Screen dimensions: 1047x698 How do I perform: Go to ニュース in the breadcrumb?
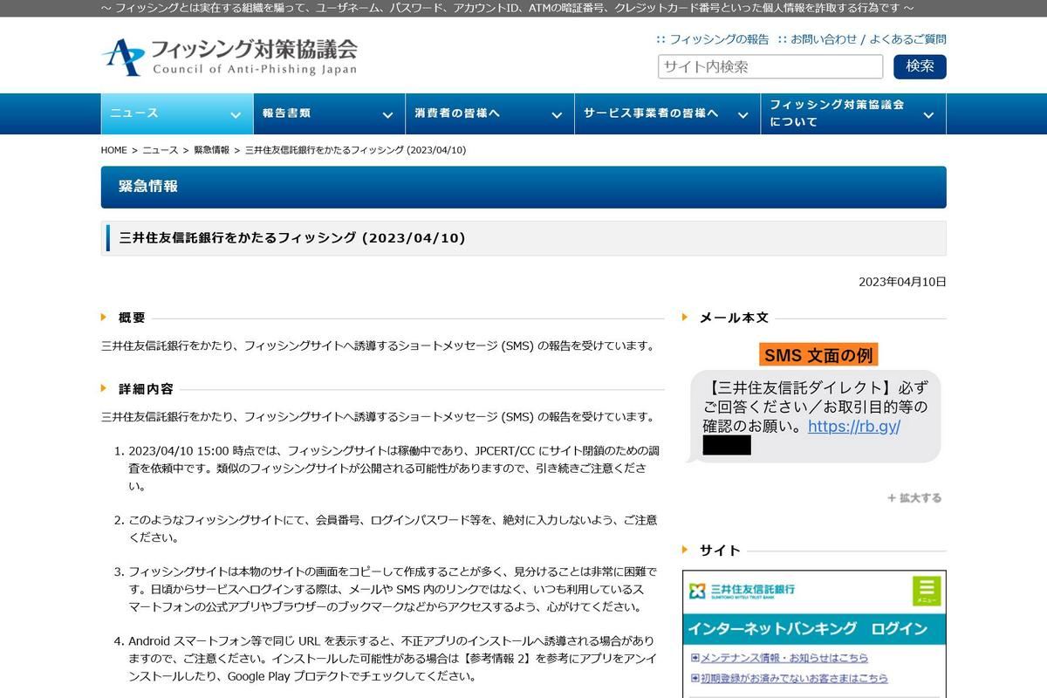click(x=161, y=150)
